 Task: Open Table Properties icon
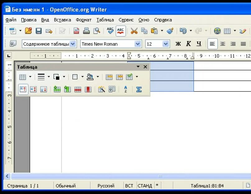pos(112,89)
